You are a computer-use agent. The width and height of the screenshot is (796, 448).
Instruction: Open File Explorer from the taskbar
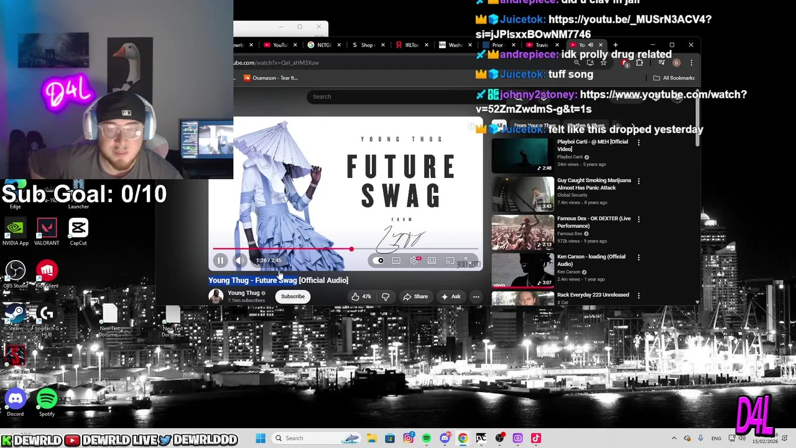click(371, 438)
